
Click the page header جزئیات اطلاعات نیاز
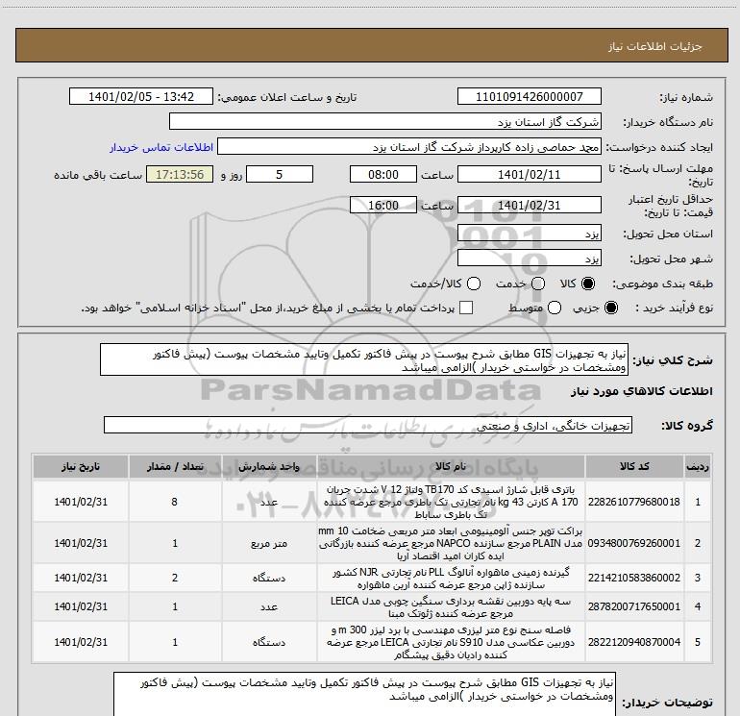(655, 46)
